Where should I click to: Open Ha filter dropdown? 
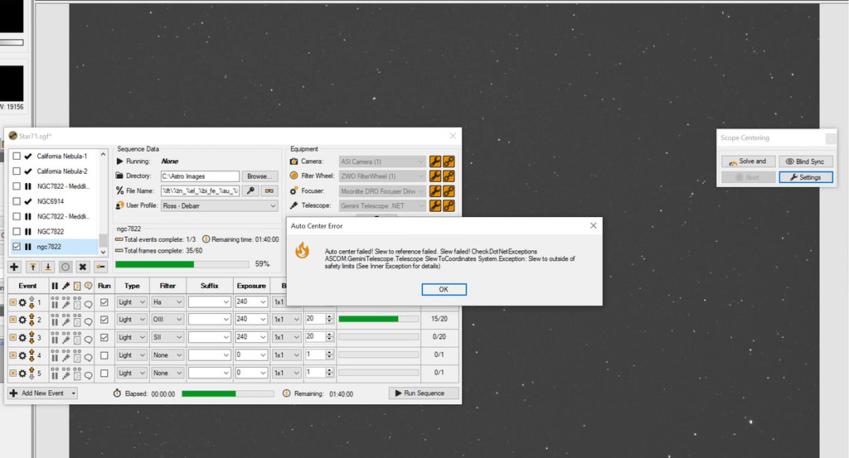(167, 302)
